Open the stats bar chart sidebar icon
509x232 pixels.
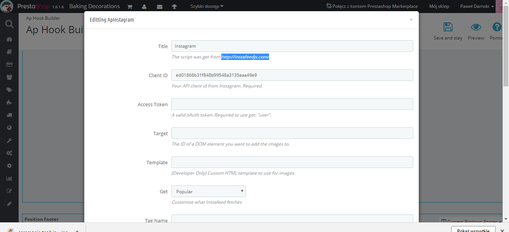click(9, 179)
